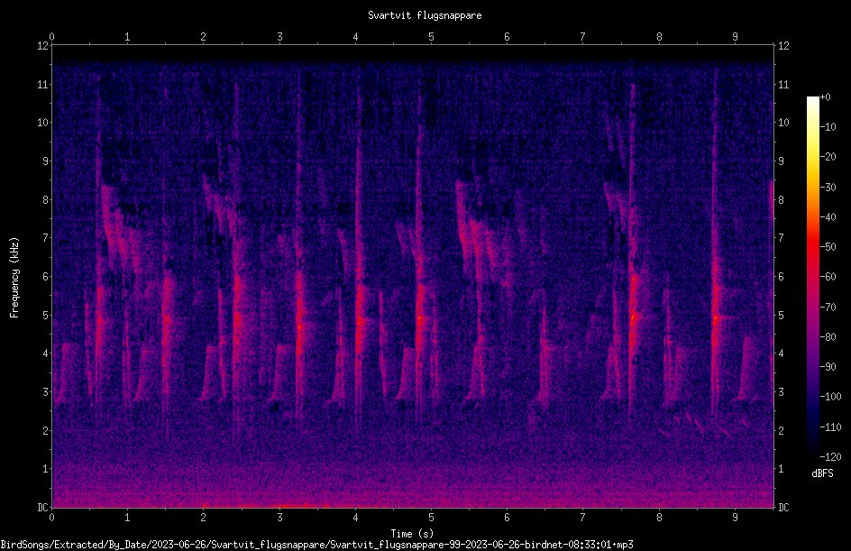
Task: Click "3" on the left frequency axis
Action: pyautogui.click(x=45, y=392)
